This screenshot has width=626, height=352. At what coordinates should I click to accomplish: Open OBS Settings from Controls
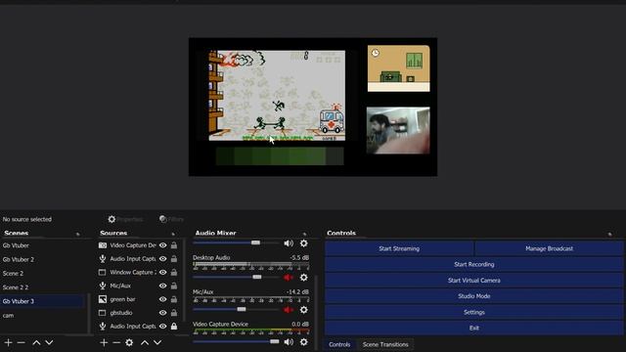[473, 312]
